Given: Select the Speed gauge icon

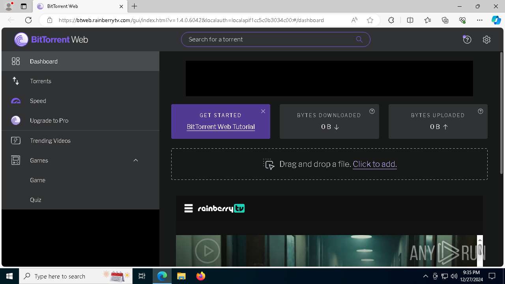Looking at the screenshot, I should (16, 101).
